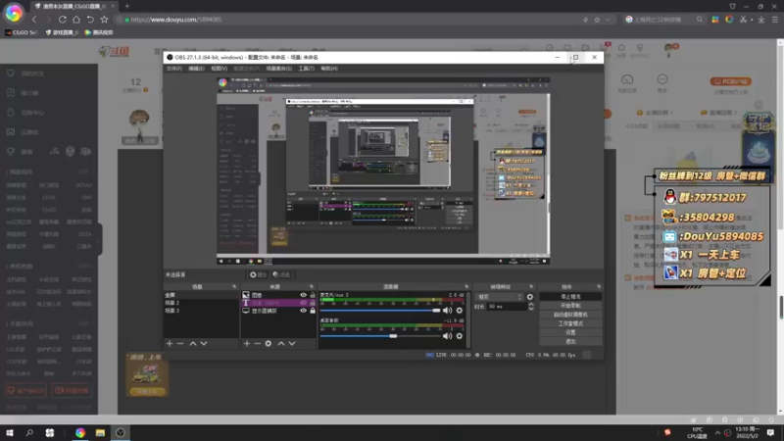Add a new source with the plus icon

247,344
